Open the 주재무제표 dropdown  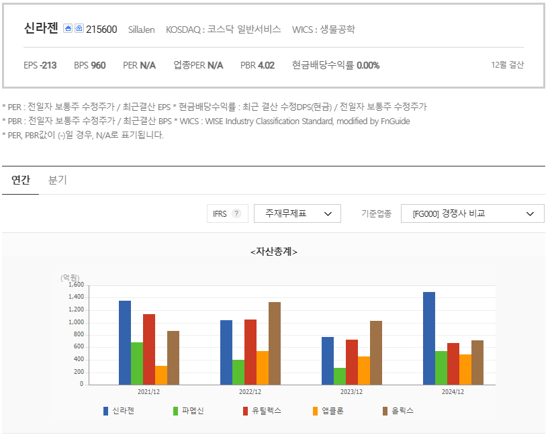(x=297, y=213)
